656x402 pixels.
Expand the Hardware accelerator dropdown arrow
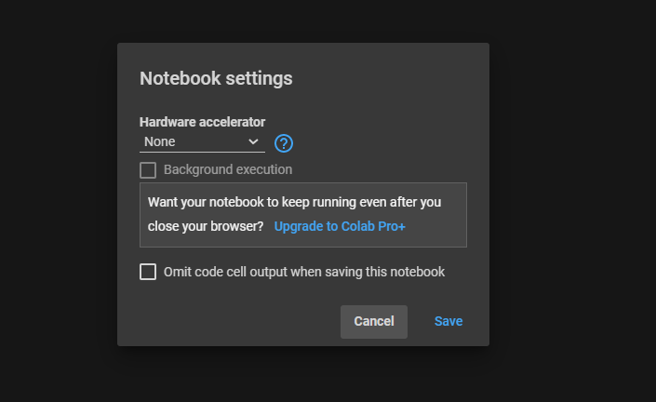pyautogui.click(x=253, y=142)
